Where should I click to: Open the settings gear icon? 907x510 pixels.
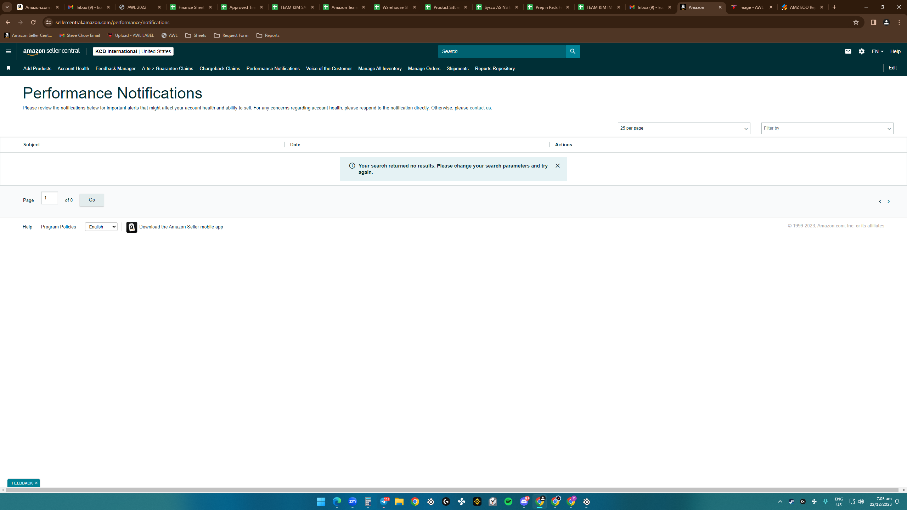(x=862, y=51)
